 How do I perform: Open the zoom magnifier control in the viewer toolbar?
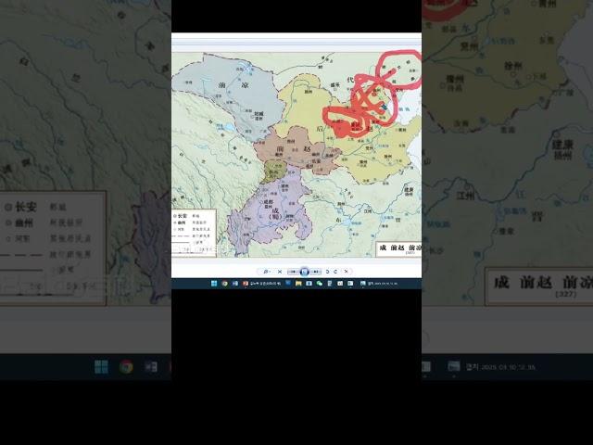[266, 272]
